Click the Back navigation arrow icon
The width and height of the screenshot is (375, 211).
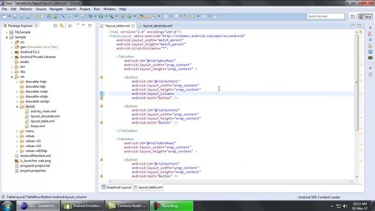(x=193, y=16)
